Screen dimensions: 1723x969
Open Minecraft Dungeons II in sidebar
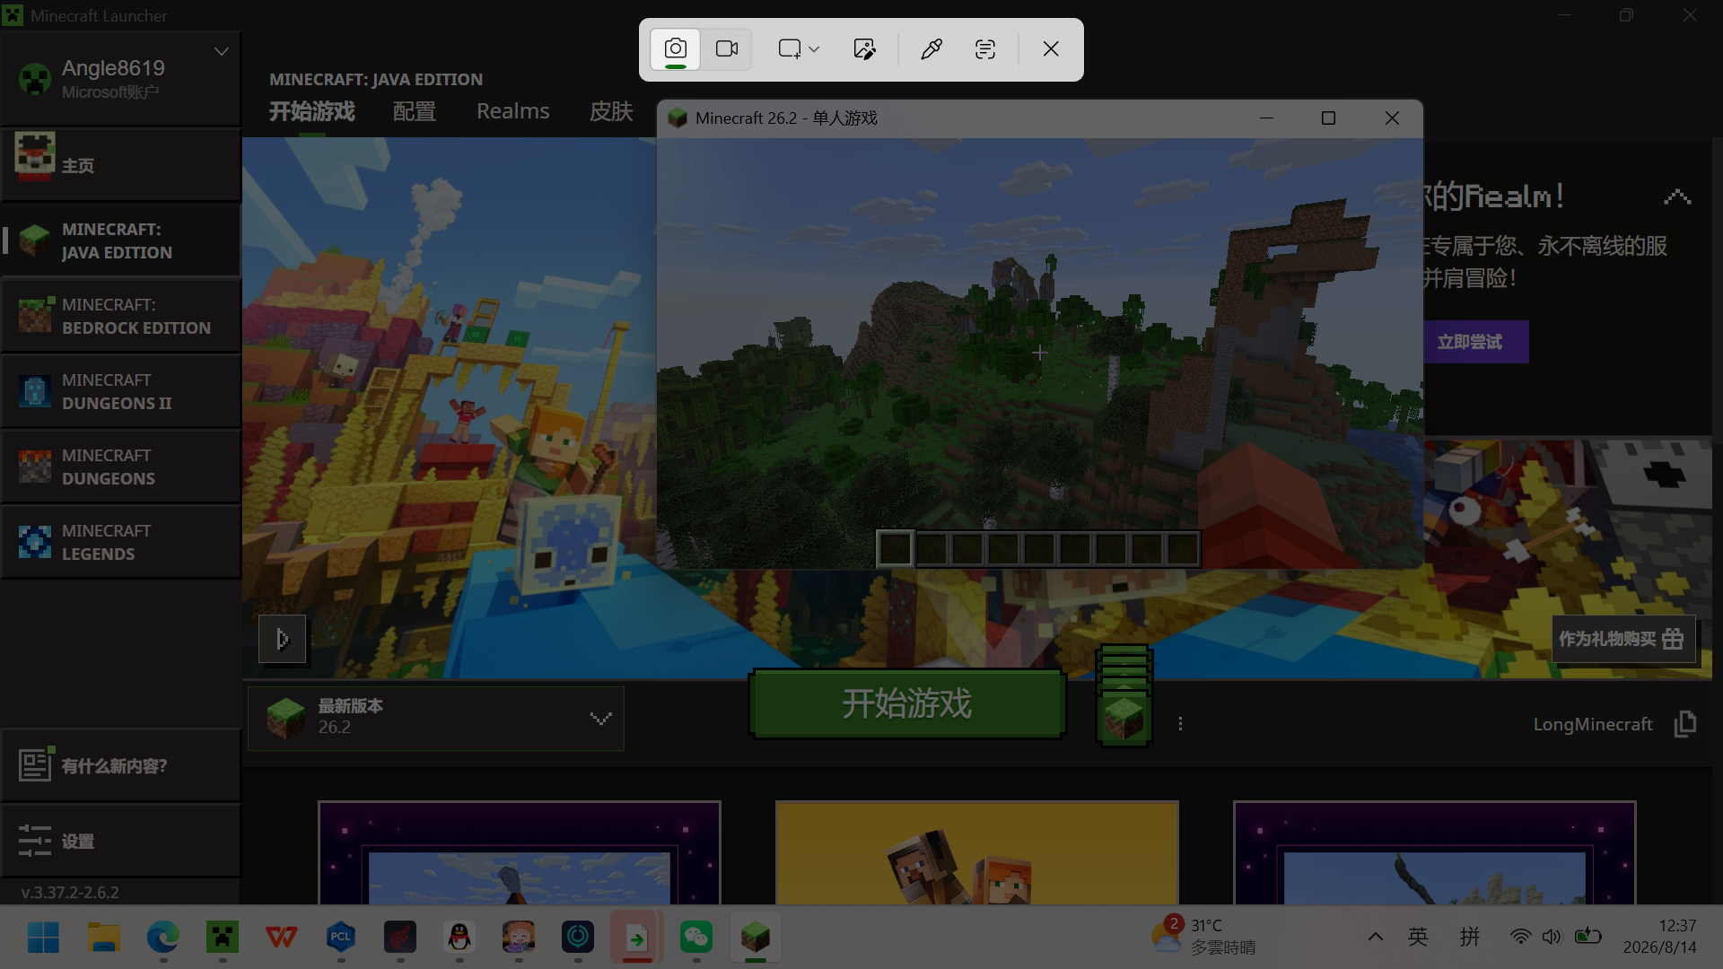click(x=121, y=391)
